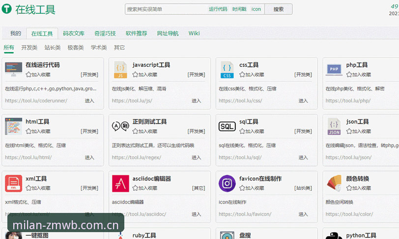Open the 网址导航 tab
The height and width of the screenshot is (239, 399).
pos(168,33)
